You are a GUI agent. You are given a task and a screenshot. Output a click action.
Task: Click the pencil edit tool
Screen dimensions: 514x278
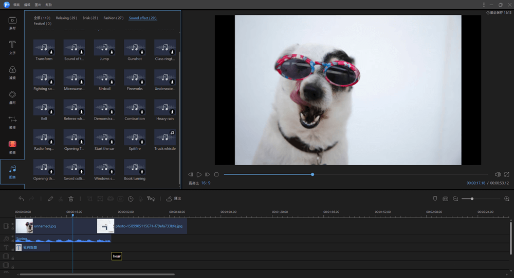click(50, 198)
